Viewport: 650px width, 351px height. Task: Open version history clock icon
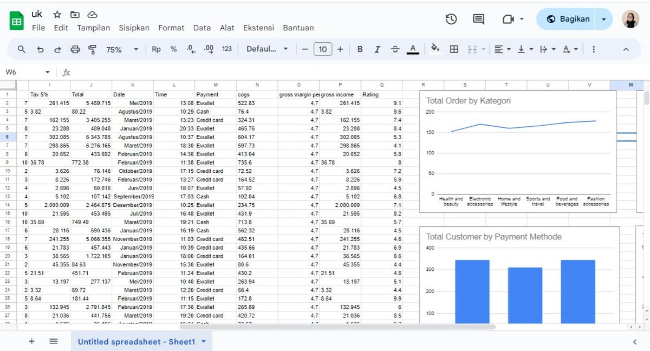click(451, 18)
